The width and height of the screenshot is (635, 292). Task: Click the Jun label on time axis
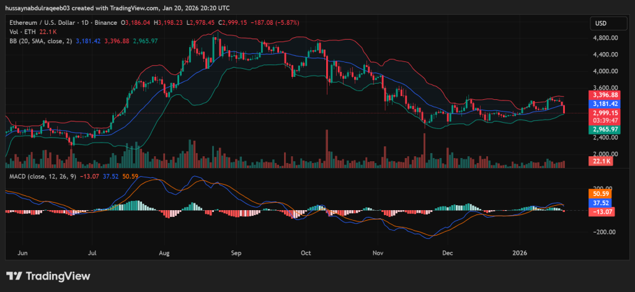[24, 254]
